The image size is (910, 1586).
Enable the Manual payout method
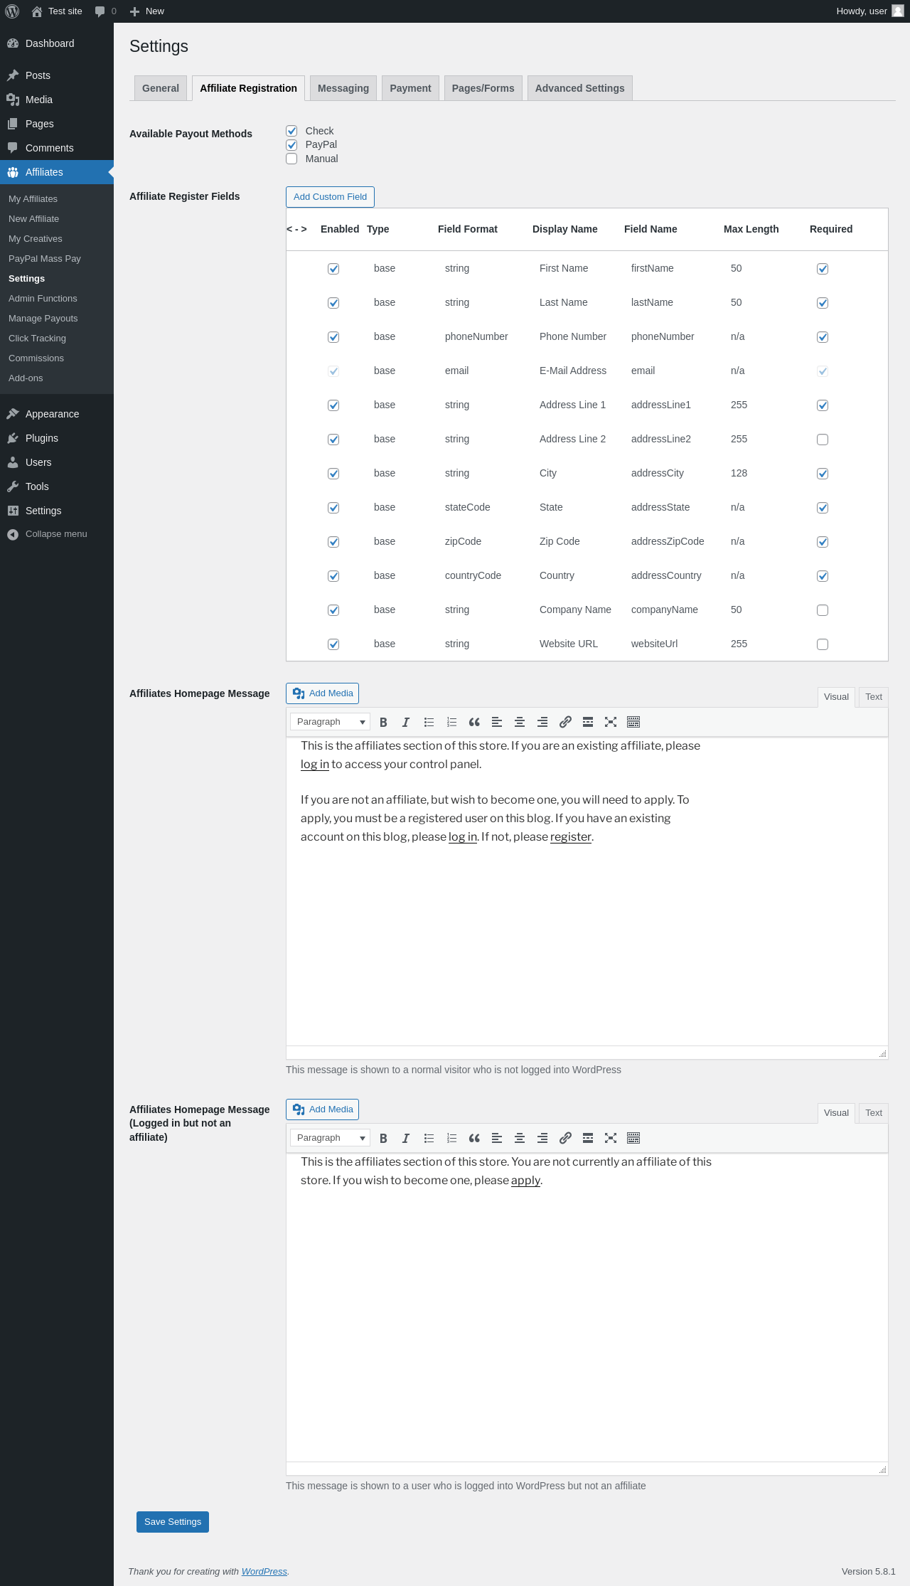pos(291,159)
